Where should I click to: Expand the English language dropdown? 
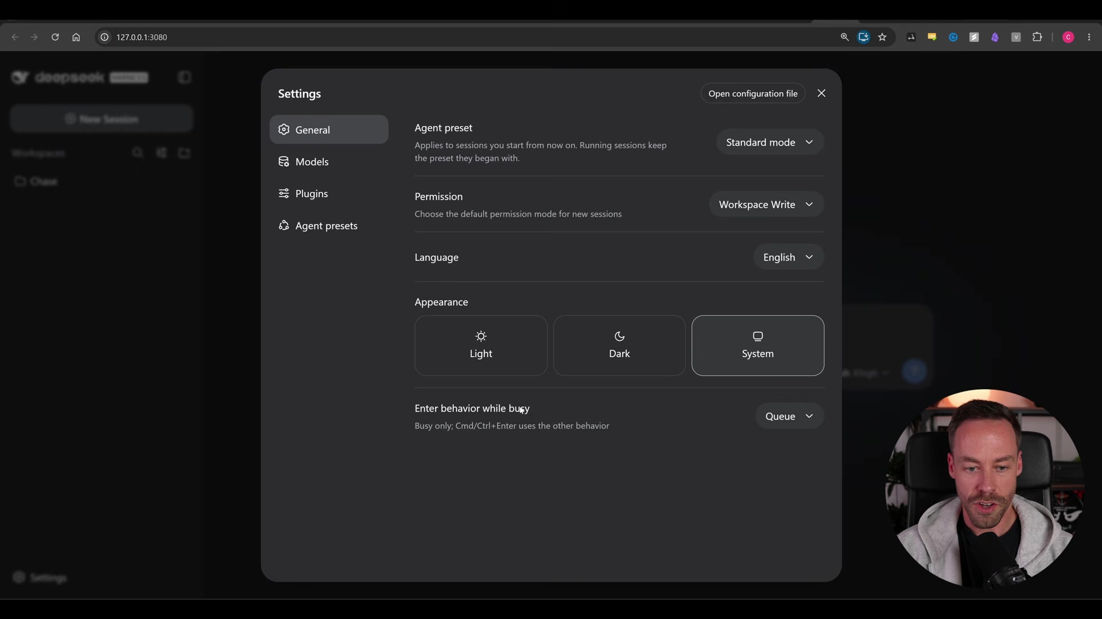coord(788,257)
